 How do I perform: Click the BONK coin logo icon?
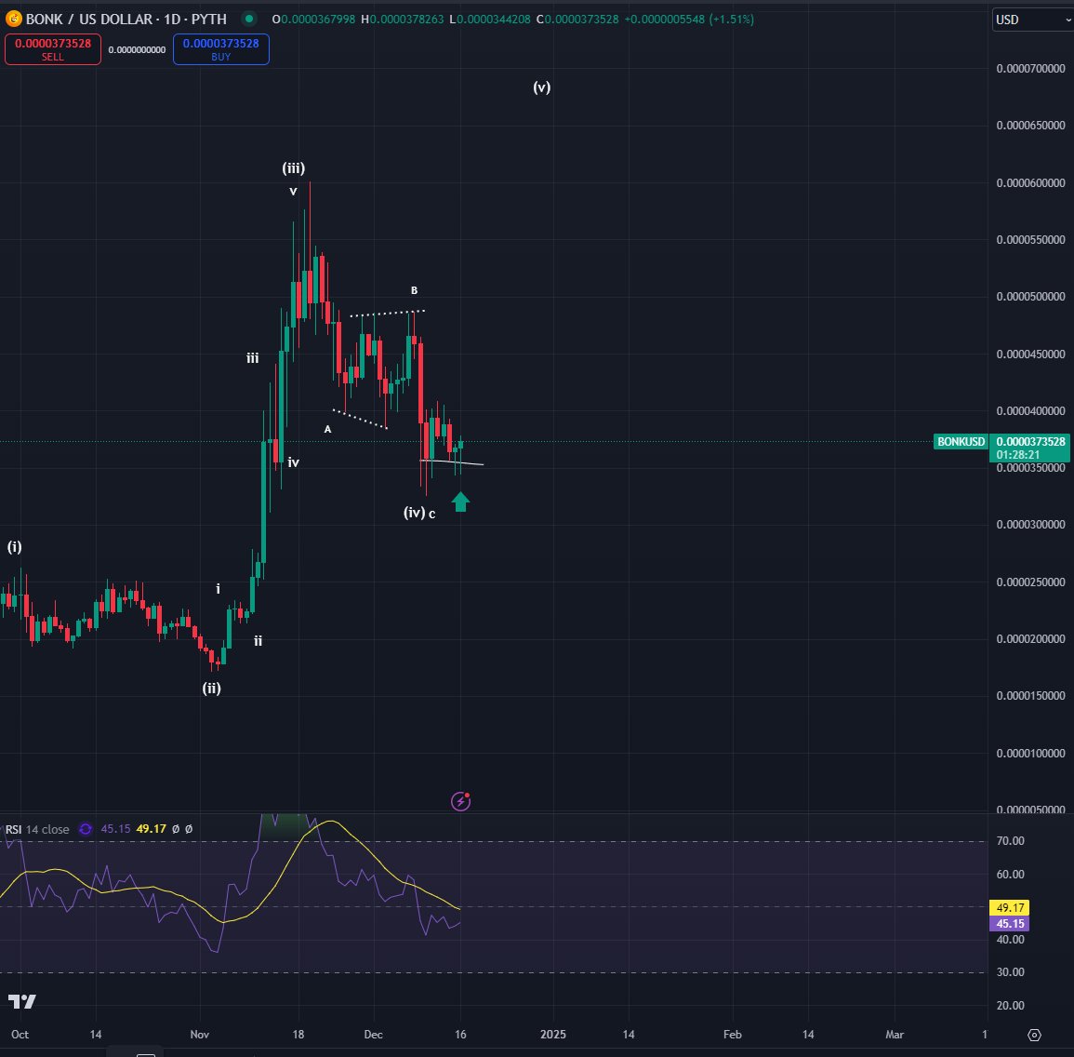click(14, 19)
